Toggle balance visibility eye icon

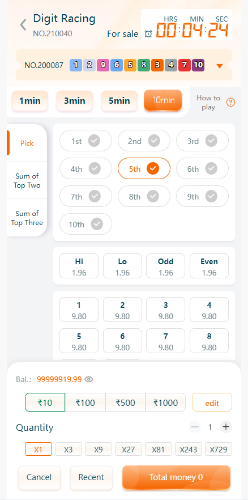click(x=89, y=379)
